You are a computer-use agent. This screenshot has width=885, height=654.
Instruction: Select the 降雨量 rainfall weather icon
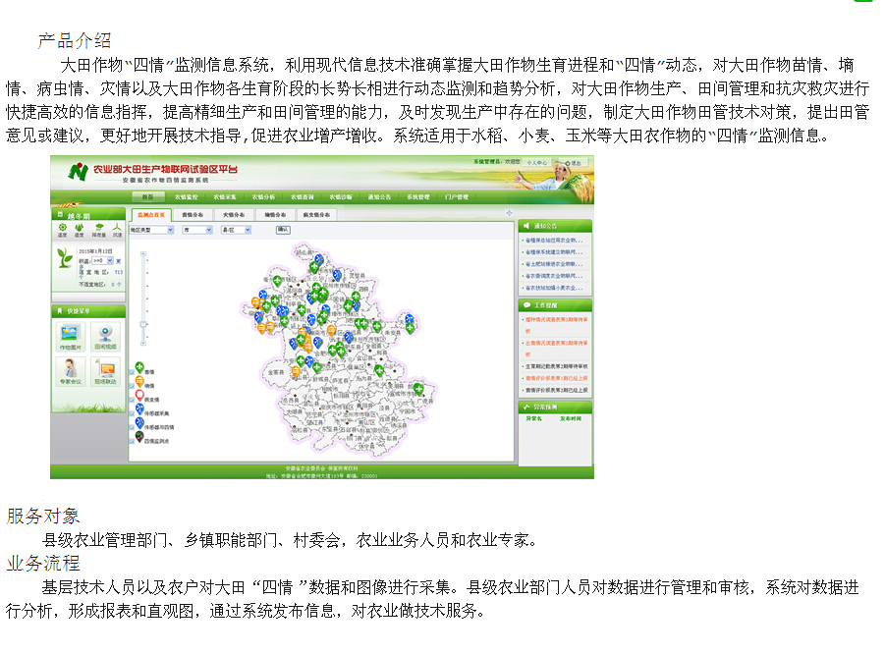pyautogui.click(x=98, y=230)
